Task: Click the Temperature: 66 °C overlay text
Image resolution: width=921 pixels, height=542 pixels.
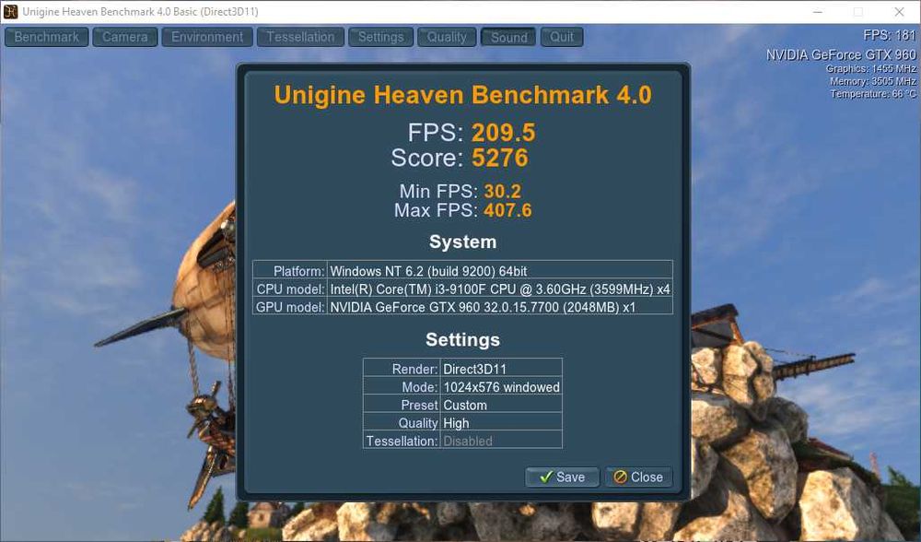Action: tap(873, 93)
